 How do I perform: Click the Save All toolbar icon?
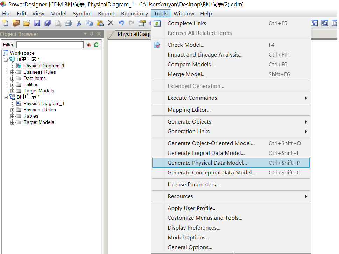coord(47,23)
